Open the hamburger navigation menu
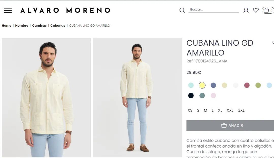 coord(8,10)
